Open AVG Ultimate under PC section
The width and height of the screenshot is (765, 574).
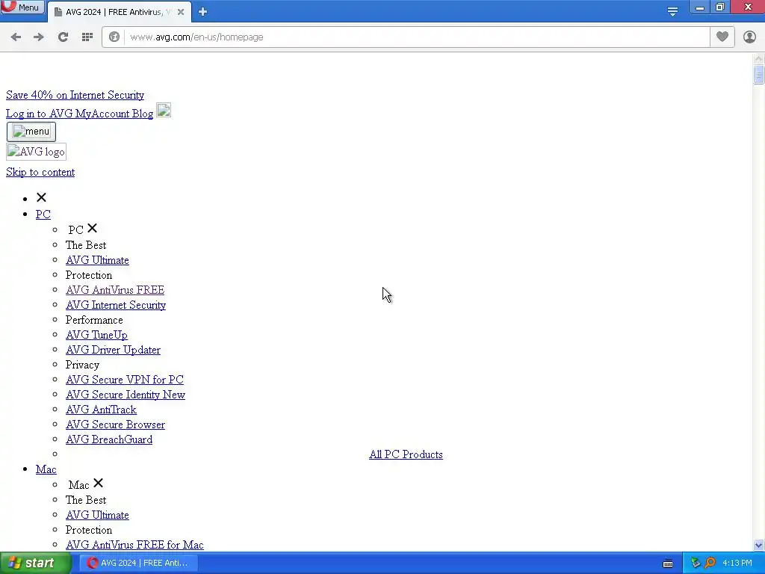(x=98, y=260)
